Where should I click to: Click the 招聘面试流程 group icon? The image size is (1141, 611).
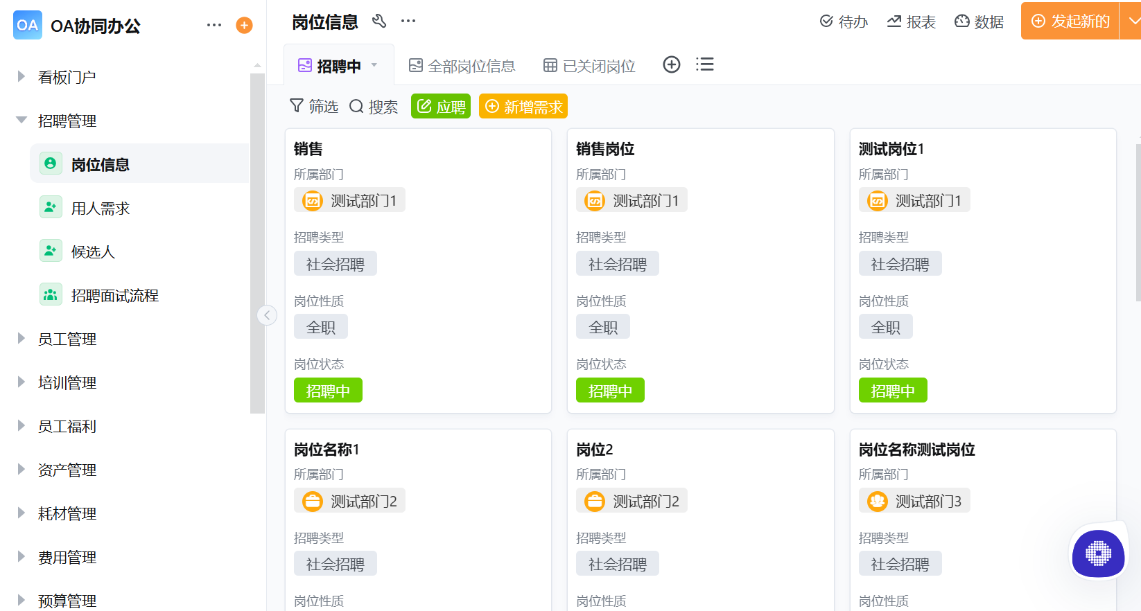tap(51, 294)
